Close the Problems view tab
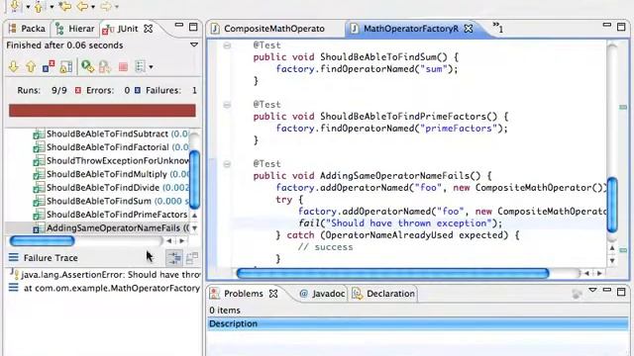This screenshot has height=356, width=634. pos(273,294)
